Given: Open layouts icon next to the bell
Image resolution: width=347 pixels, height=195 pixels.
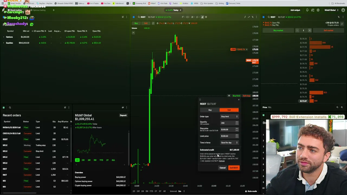Looking at the screenshot, I should click(313, 10).
